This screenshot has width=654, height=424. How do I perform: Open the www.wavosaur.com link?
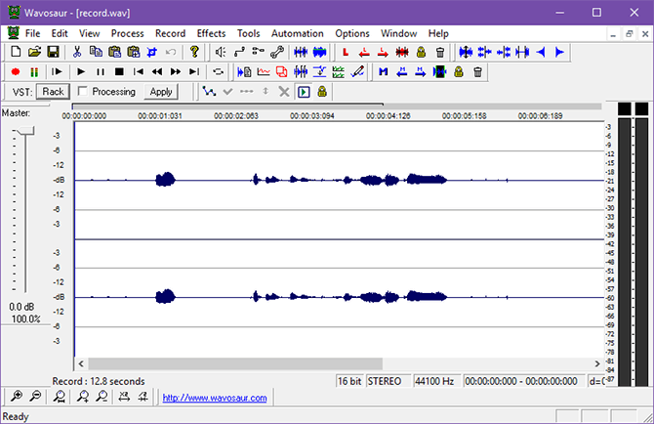point(214,398)
